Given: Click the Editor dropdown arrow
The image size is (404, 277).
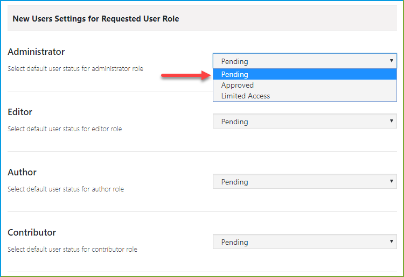Looking at the screenshot, I should point(392,122).
